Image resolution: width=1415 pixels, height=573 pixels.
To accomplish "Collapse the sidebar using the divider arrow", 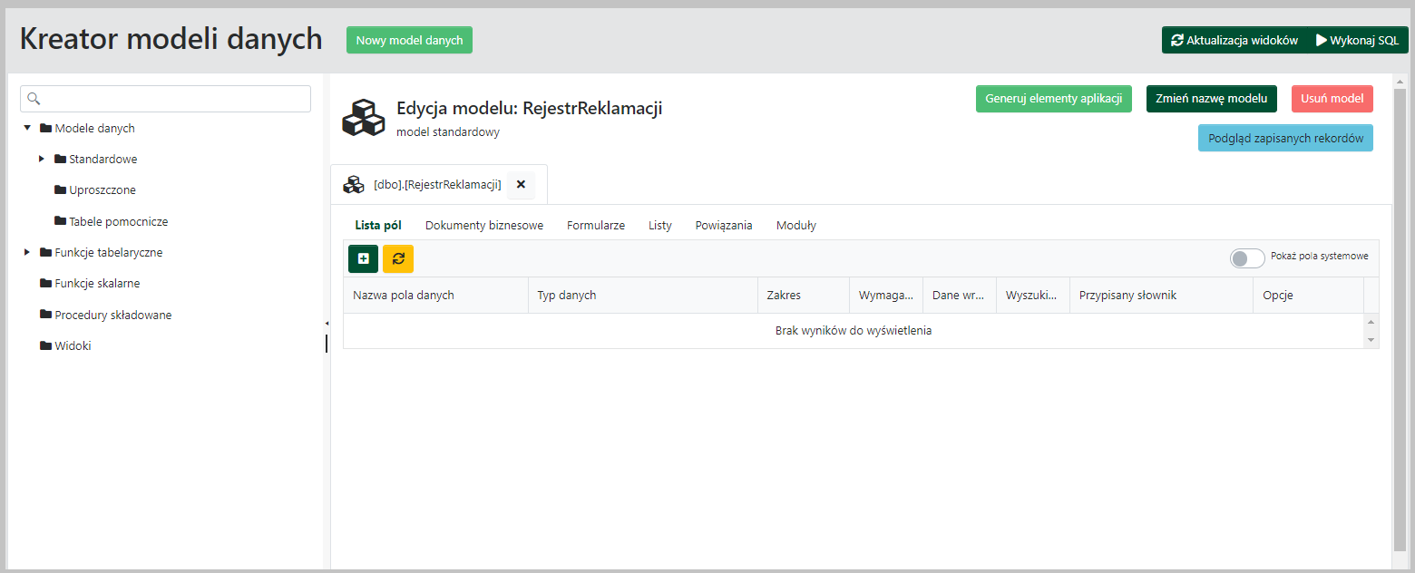I will [x=327, y=322].
